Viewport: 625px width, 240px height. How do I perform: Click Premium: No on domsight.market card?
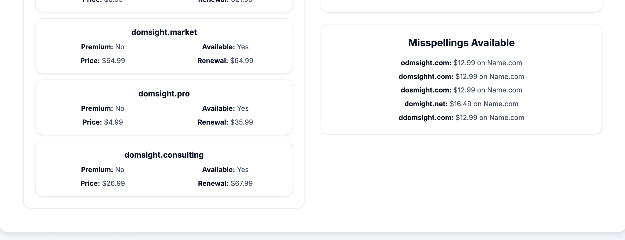click(x=103, y=47)
